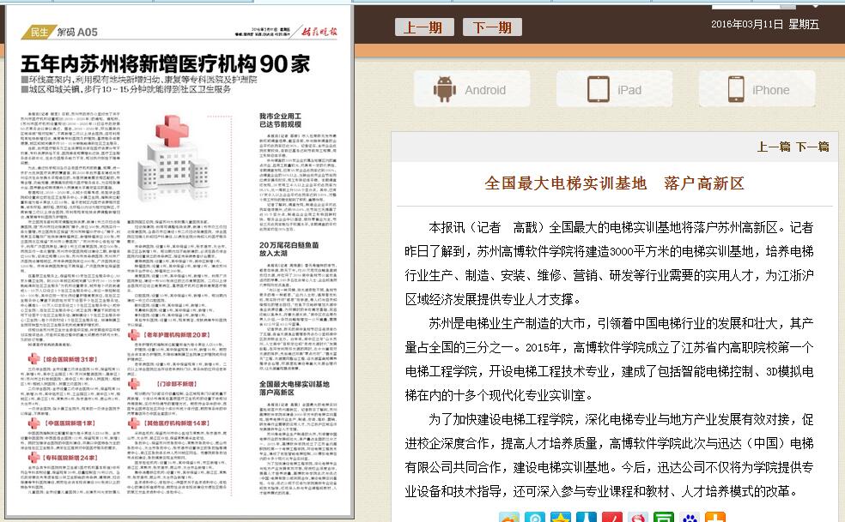Click the second blue circular share icon
Image resolution: width=845 pixels, height=522 pixels.
click(535, 517)
